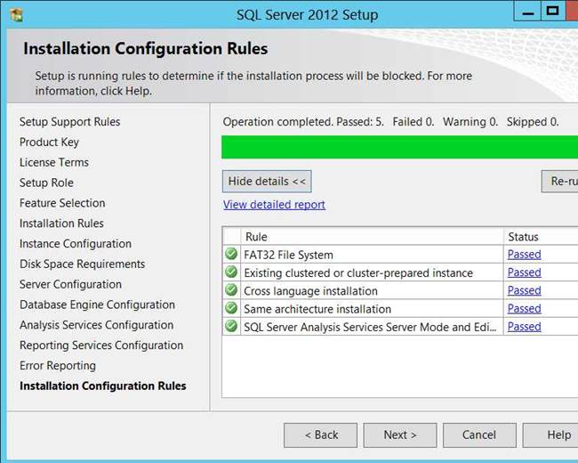Re-run the configuration rules
The image size is (578, 463).
(x=559, y=182)
